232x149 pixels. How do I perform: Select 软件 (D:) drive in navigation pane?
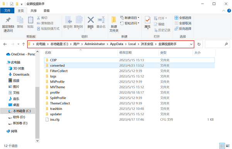17,117
